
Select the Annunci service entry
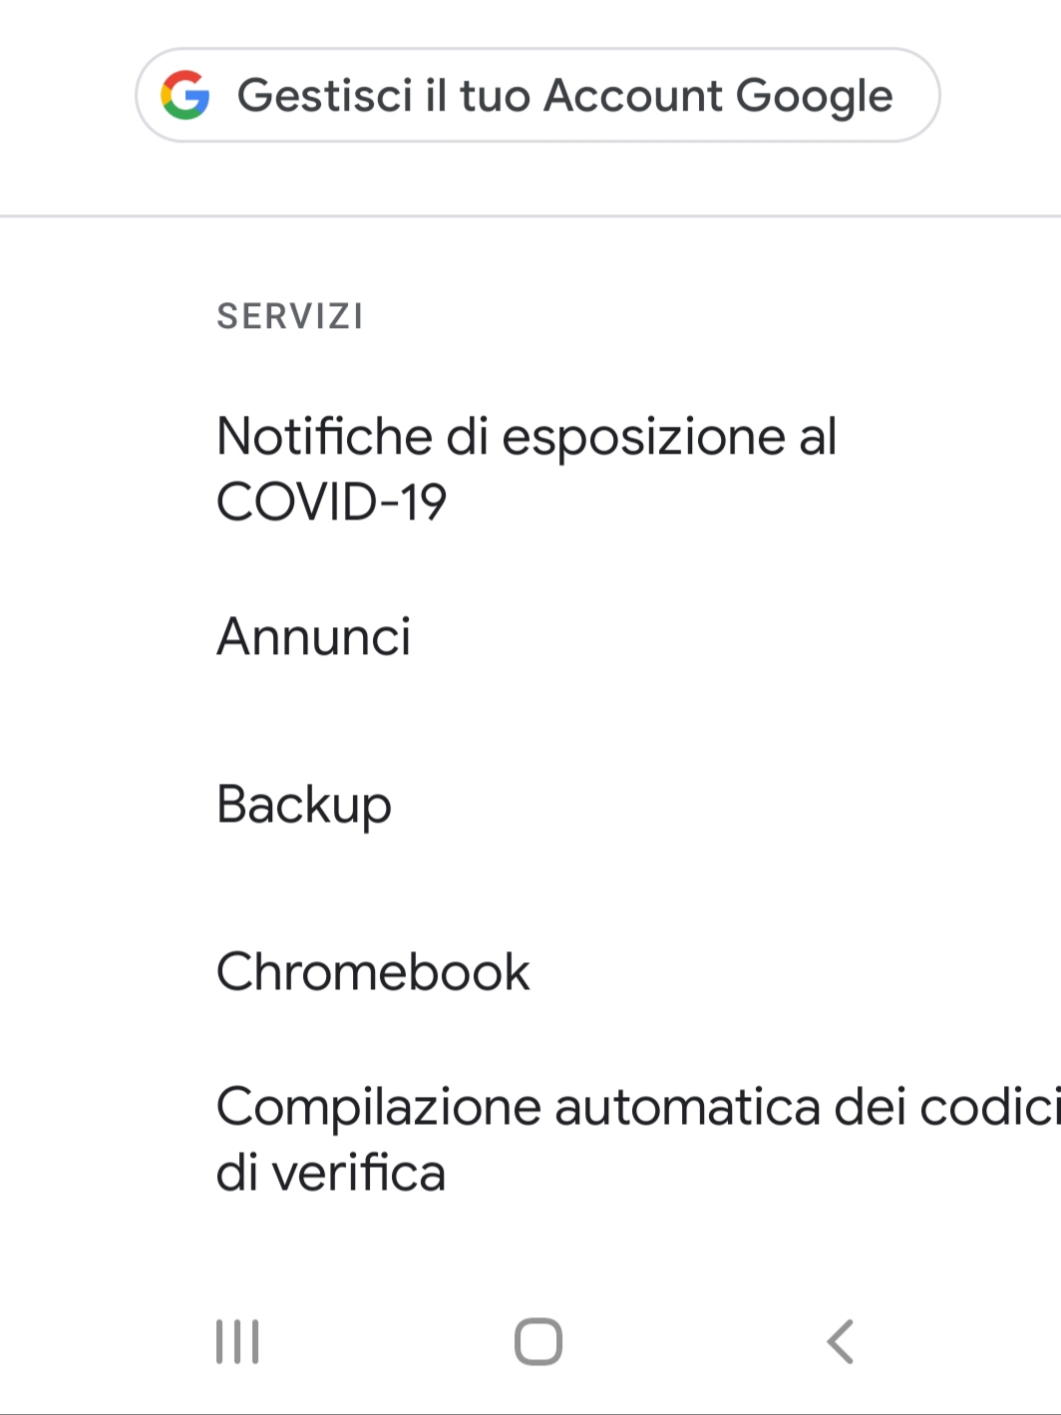click(314, 636)
